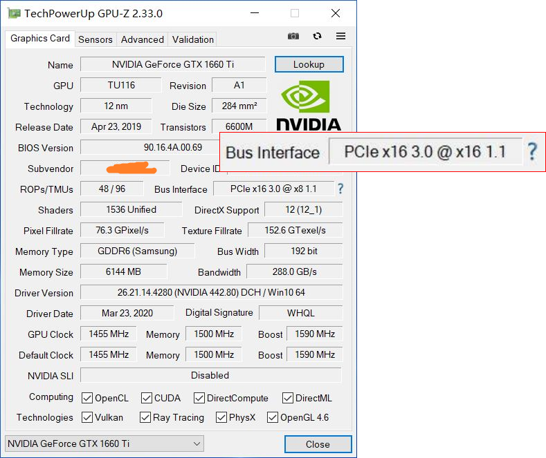Image resolution: width=546 pixels, height=458 pixels.
Task: Click the Default Clock row Boost field 1590 MHz
Action: pos(314,355)
